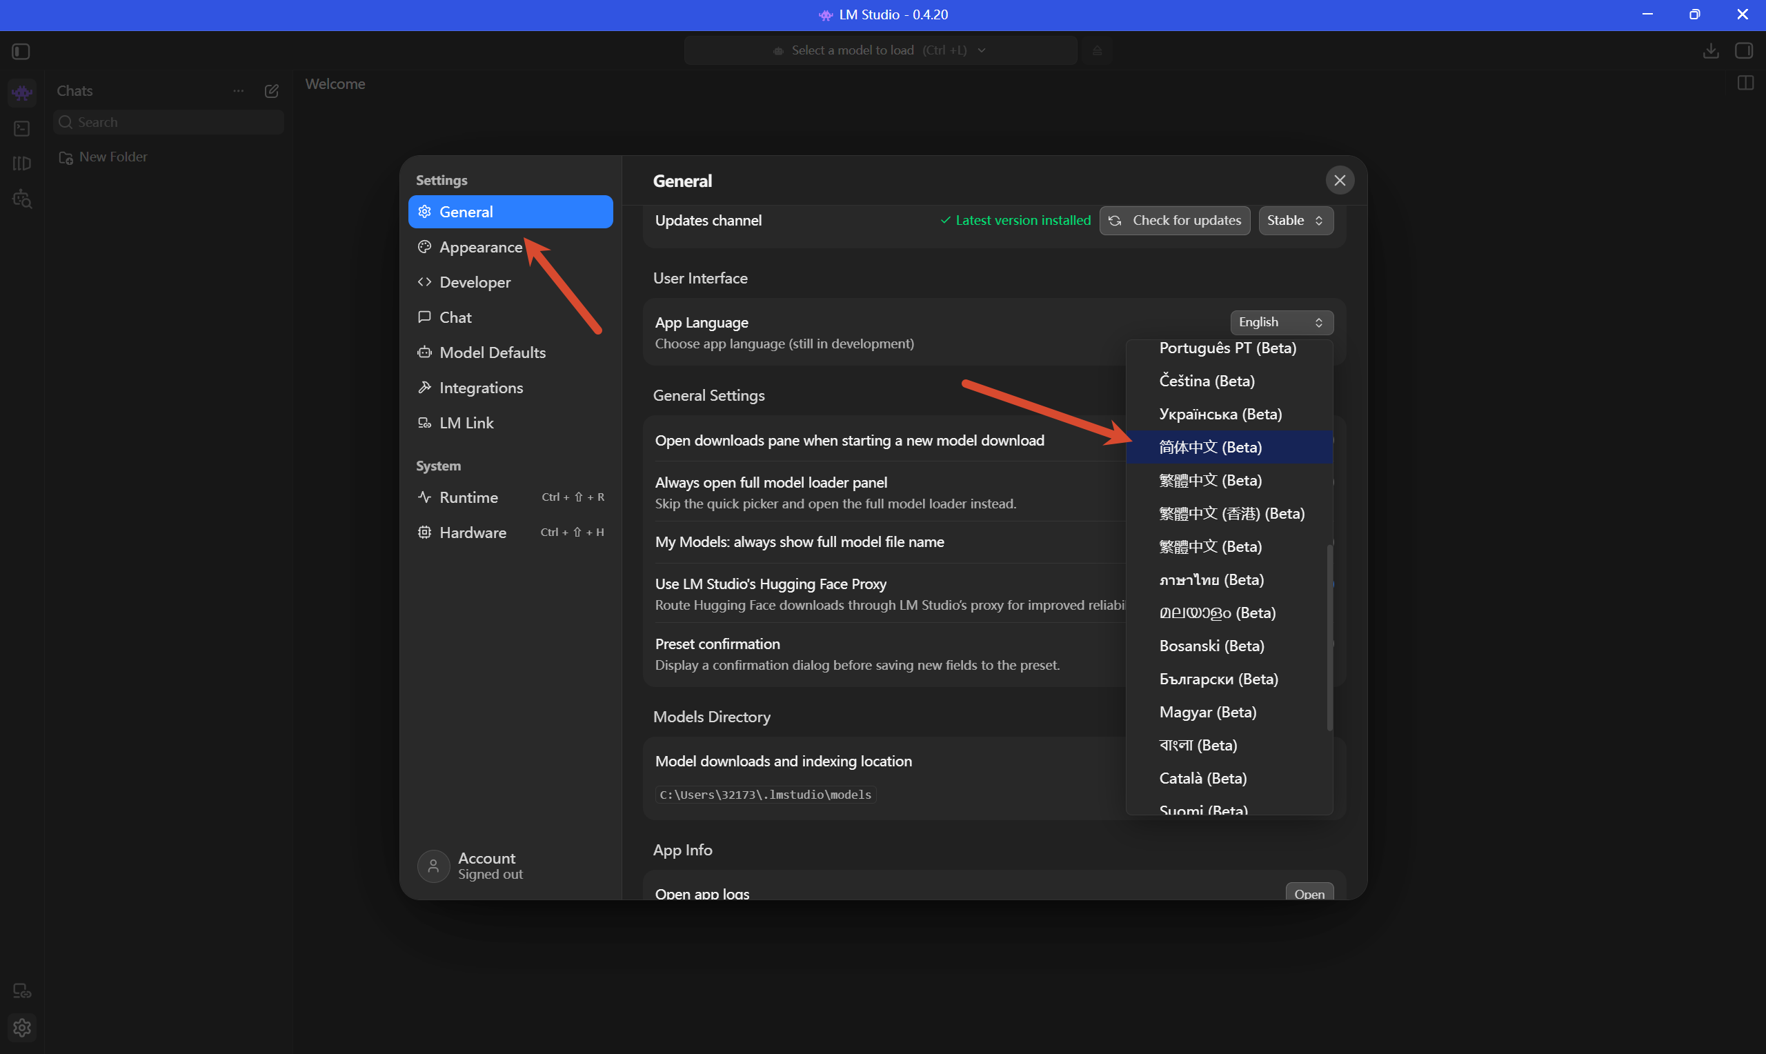Screen dimensions: 1766x1054
Task: Open the Chats view purple icon
Action: pyautogui.click(x=22, y=92)
